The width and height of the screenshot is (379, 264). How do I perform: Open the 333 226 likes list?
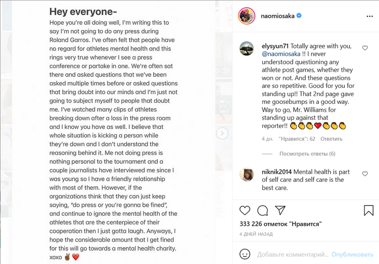click(x=280, y=224)
